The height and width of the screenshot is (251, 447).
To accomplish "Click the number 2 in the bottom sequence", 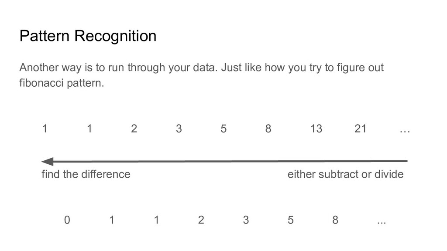I will (201, 220).
